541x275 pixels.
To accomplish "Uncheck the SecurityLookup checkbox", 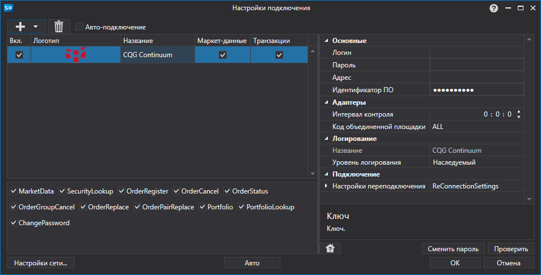I will click(62, 191).
